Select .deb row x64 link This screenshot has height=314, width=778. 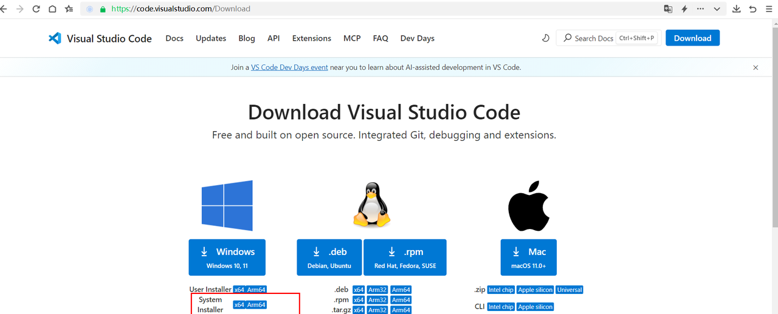pyautogui.click(x=359, y=290)
